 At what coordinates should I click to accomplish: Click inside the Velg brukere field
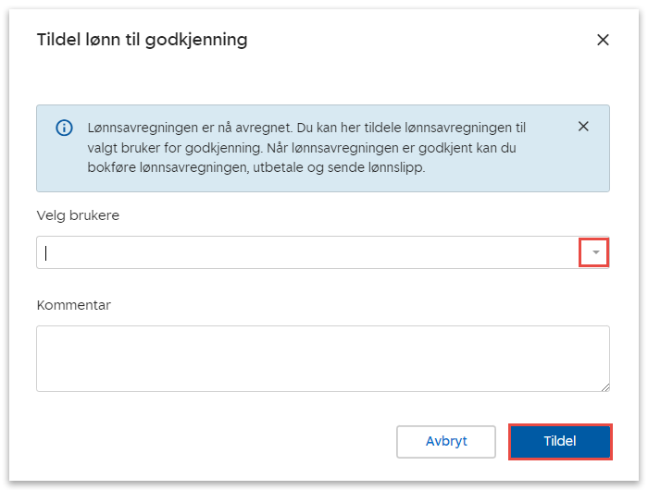(x=305, y=252)
